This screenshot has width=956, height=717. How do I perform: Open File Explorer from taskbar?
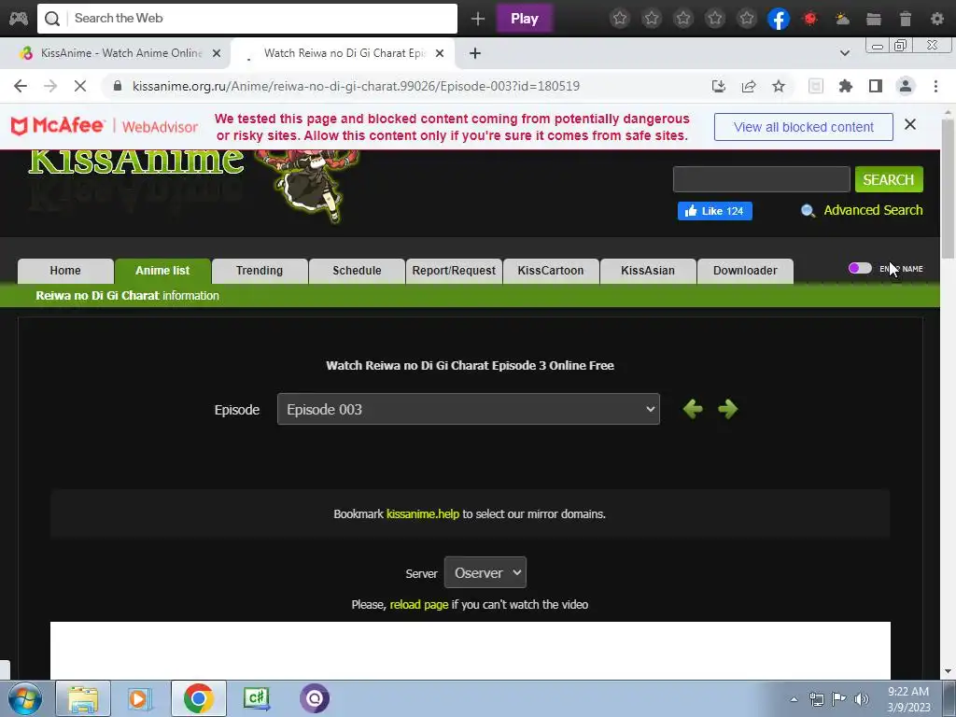(83, 698)
